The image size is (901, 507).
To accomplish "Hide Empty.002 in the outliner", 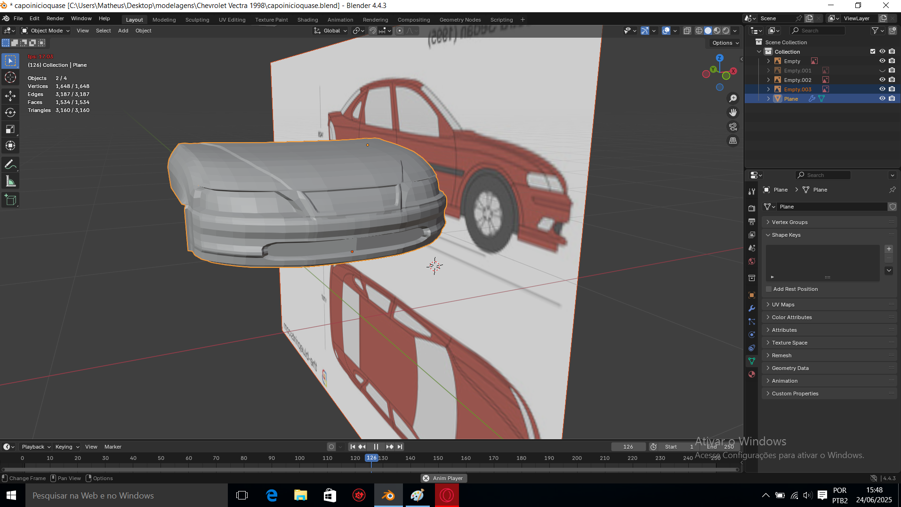I will (882, 80).
